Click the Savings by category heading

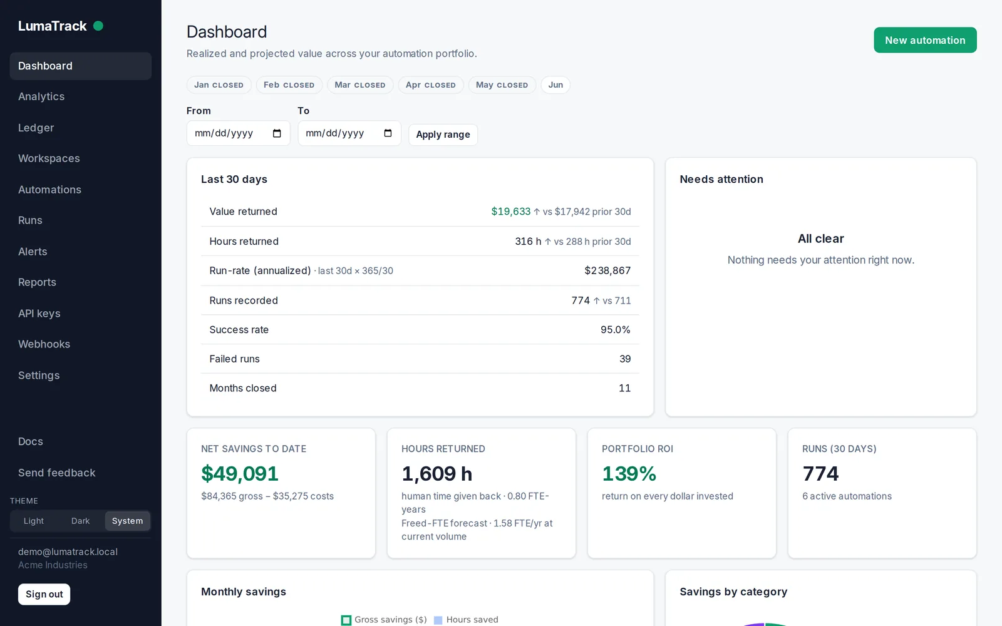(x=733, y=592)
